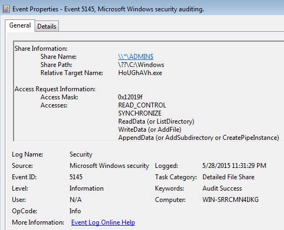
Task: Click the SYNCHRONIZE access entry
Action: 140,113
